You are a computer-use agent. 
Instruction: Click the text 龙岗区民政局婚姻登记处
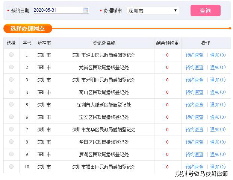[104, 67]
